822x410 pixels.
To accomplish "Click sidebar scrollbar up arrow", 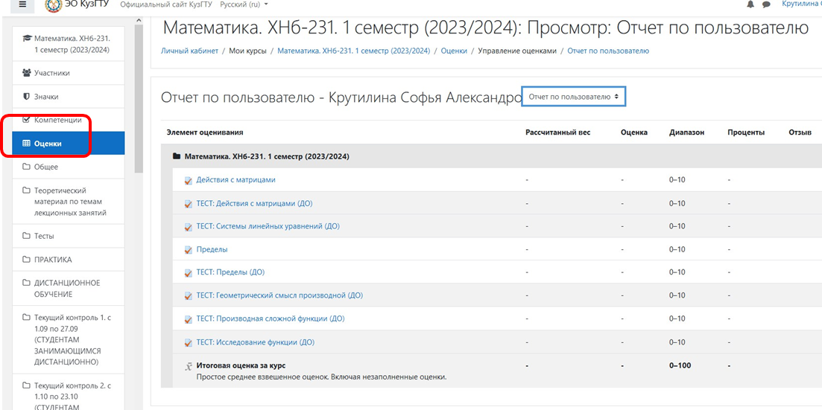I will pos(139,20).
